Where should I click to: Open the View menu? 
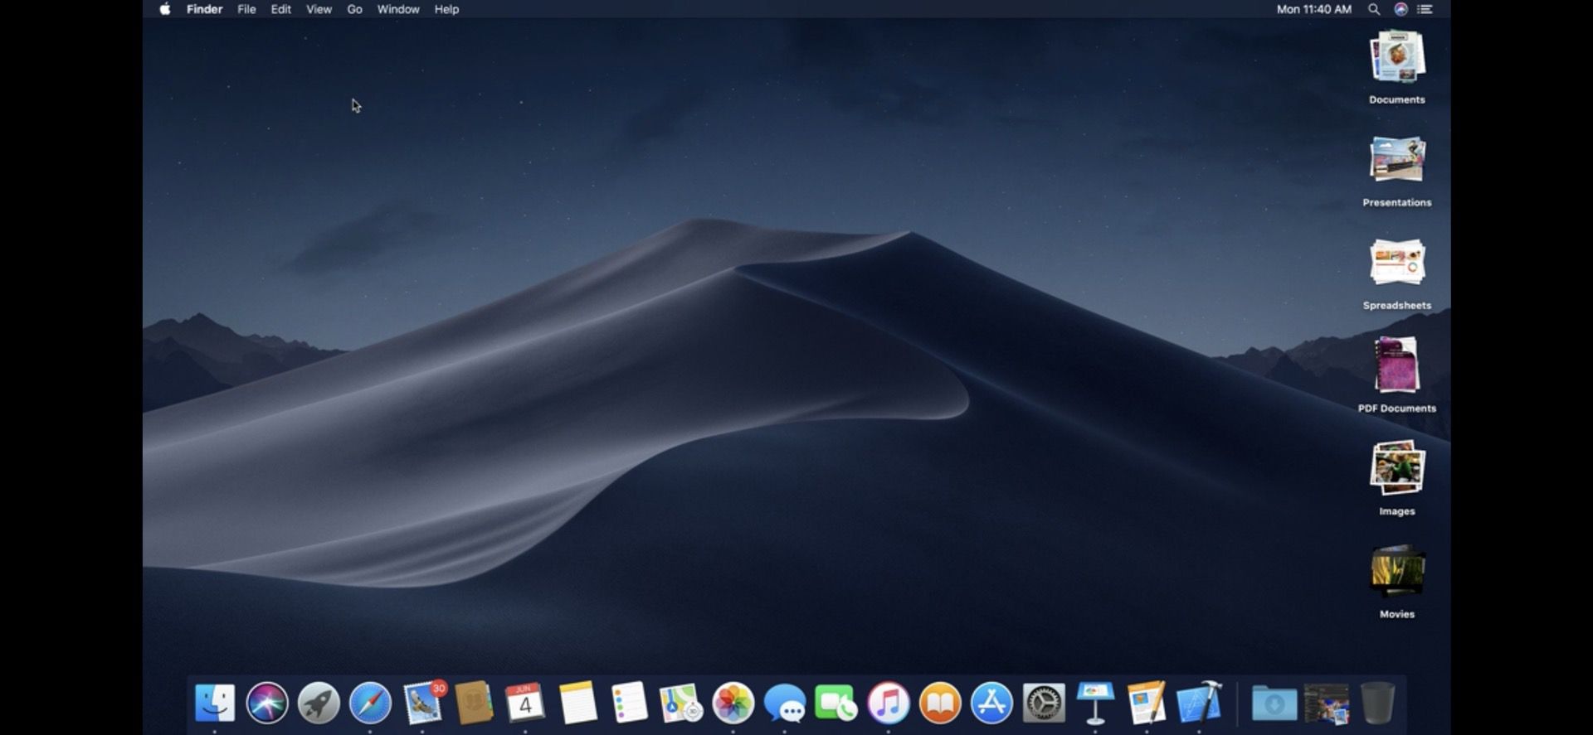pyautogui.click(x=319, y=9)
